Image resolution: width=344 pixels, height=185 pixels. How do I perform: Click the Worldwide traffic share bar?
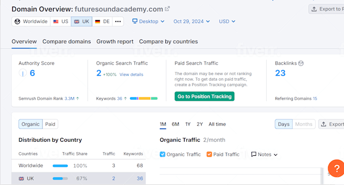[60, 166]
